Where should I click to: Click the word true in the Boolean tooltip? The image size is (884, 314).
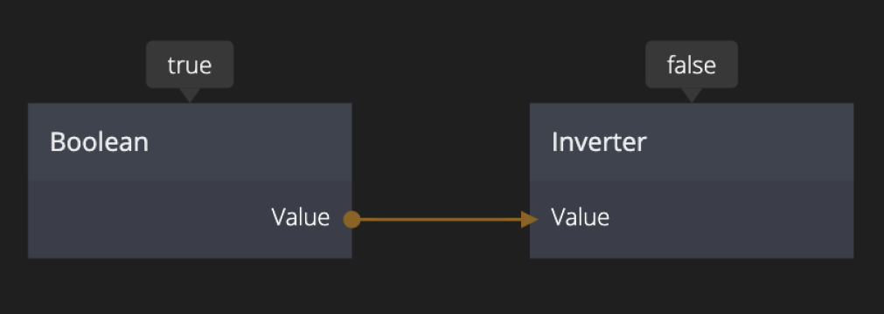tap(190, 65)
